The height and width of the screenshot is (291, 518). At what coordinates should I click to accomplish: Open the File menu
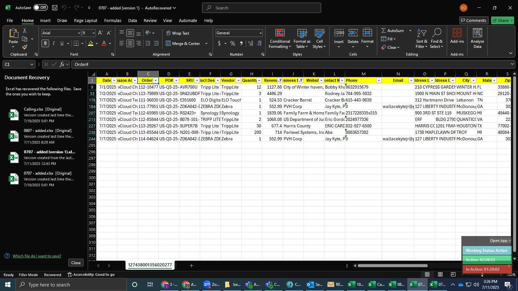(10, 20)
